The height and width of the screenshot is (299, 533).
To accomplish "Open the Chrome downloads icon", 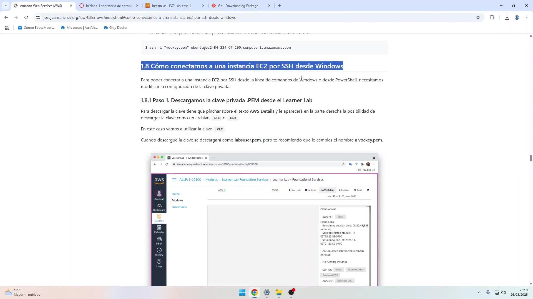I will 507,17.
